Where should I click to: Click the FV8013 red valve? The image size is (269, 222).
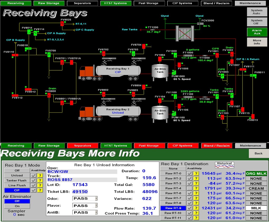253,117
